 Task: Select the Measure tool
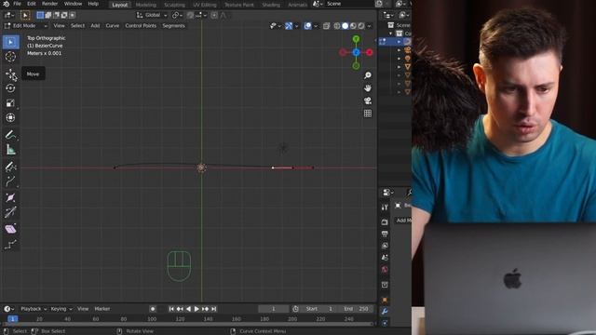pos(10,150)
